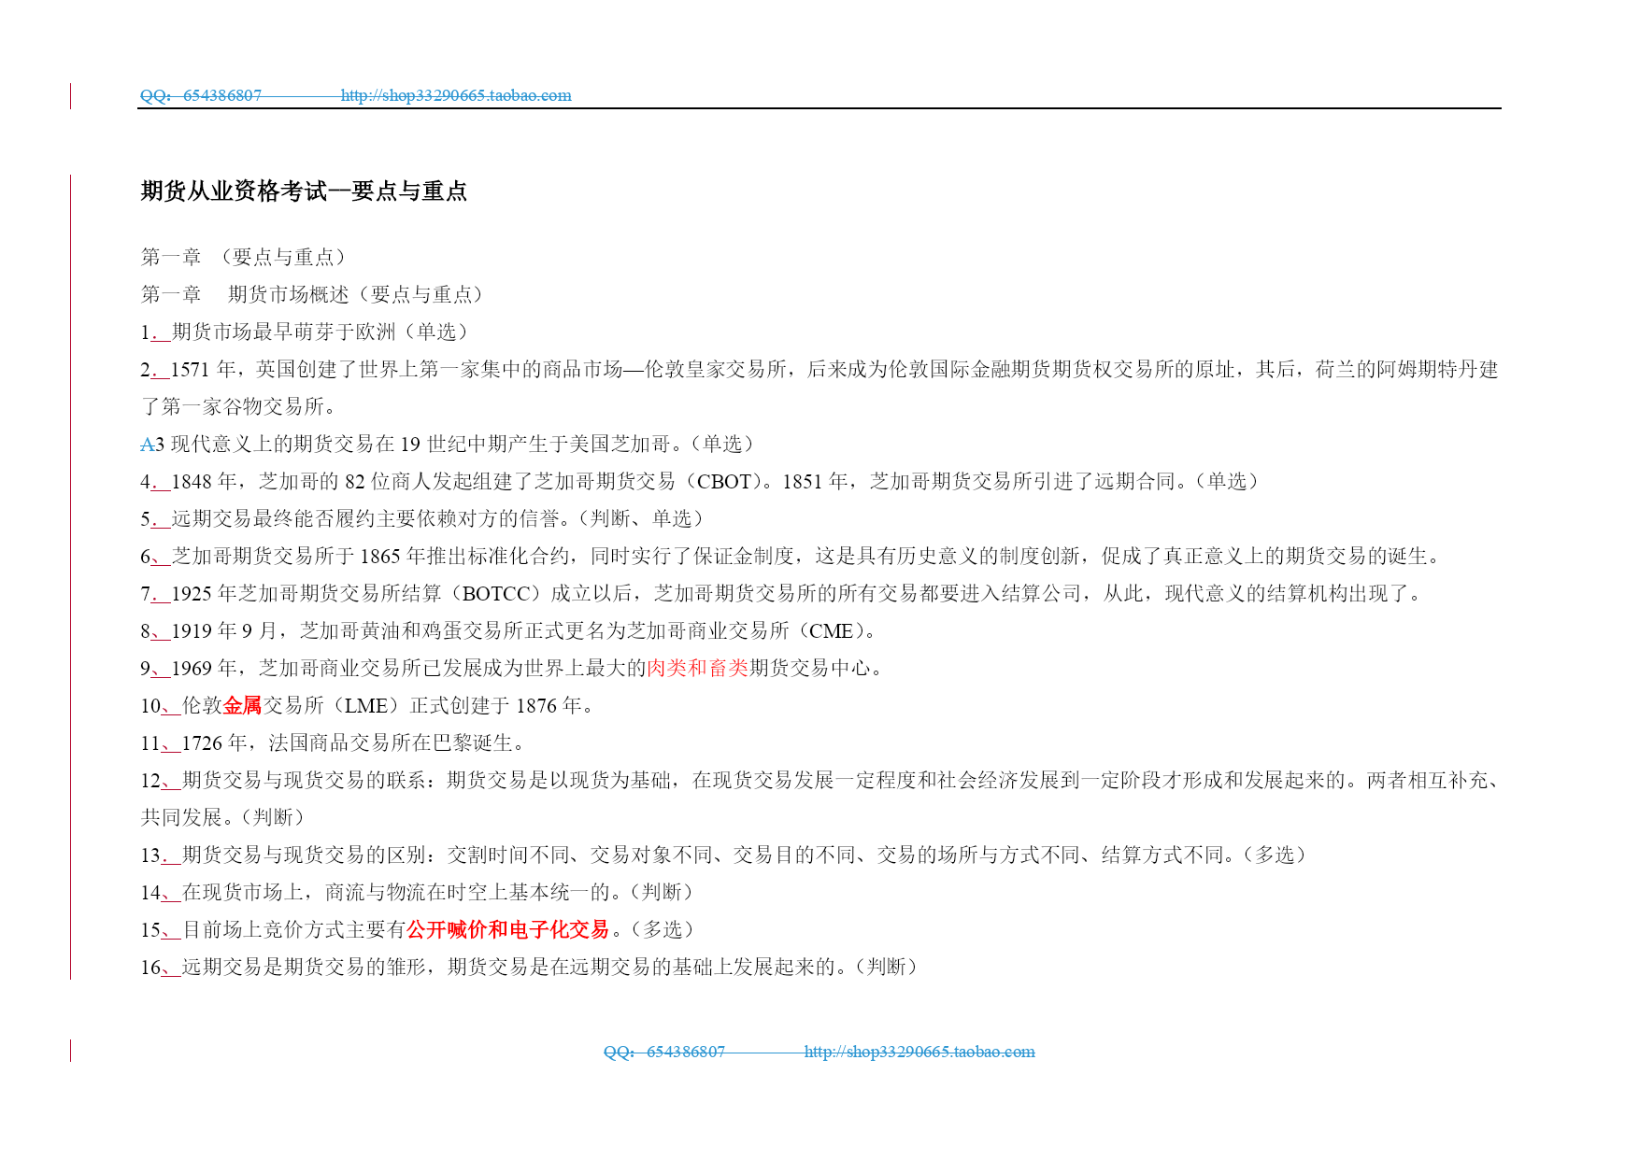Click the red bold words 公开喊价和电子化交易
The height and width of the screenshot is (1159, 1639).
pos(507,929)
